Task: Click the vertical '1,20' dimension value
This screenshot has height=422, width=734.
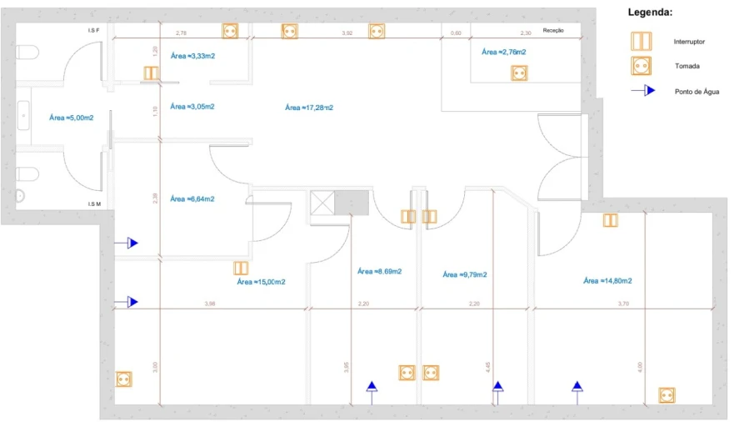Action: coord(156,51)
